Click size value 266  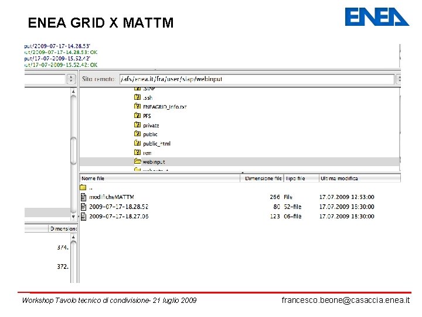click(x=275, y=197)
